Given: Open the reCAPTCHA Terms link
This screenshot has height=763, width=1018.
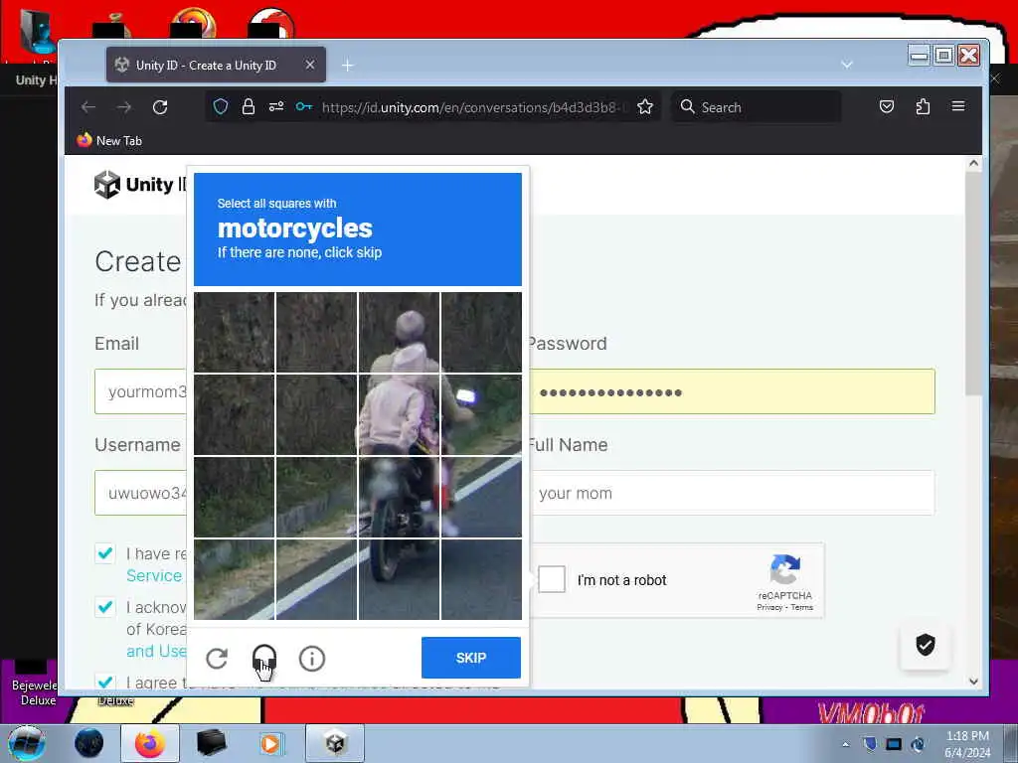Looking at the screenshot, I should point(802,608).
